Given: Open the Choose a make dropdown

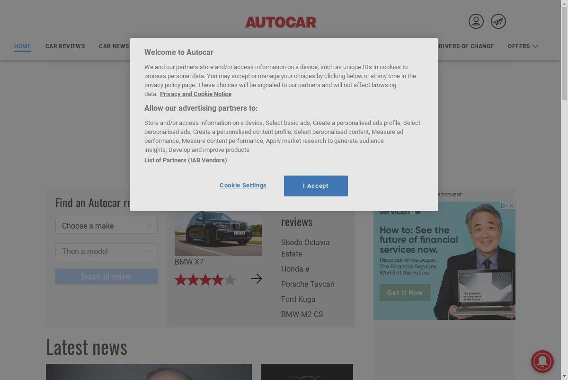Looking at the screenshot, I should pyautogui.click(x=106, y=226).
